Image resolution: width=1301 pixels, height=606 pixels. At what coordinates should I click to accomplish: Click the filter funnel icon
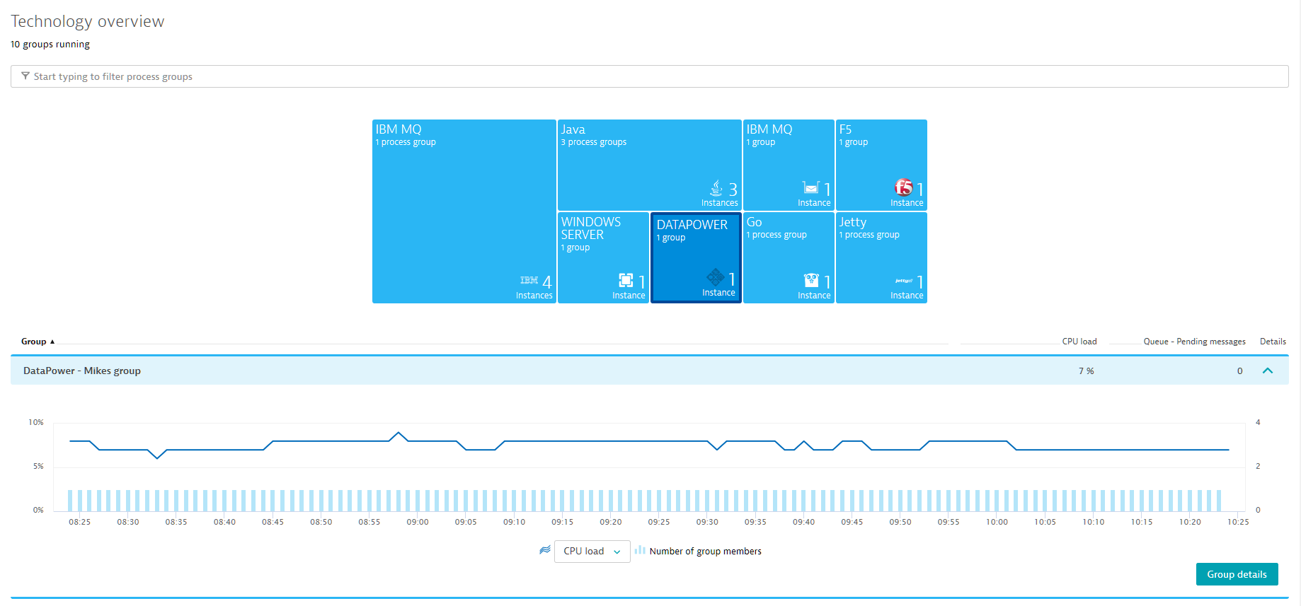pos(25,76)
